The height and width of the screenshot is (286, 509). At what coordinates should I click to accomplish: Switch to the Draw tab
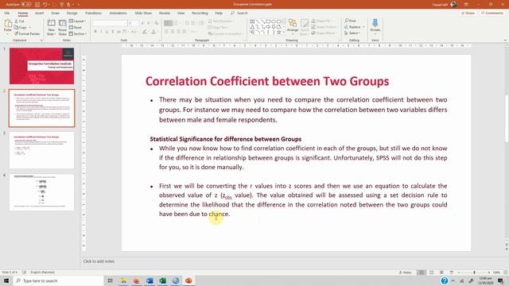point(55,14)
